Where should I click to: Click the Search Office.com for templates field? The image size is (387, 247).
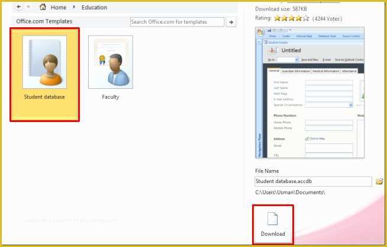click(177, 22)
